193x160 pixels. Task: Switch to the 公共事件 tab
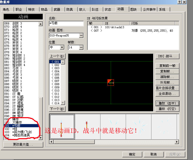tap(149, 10)
